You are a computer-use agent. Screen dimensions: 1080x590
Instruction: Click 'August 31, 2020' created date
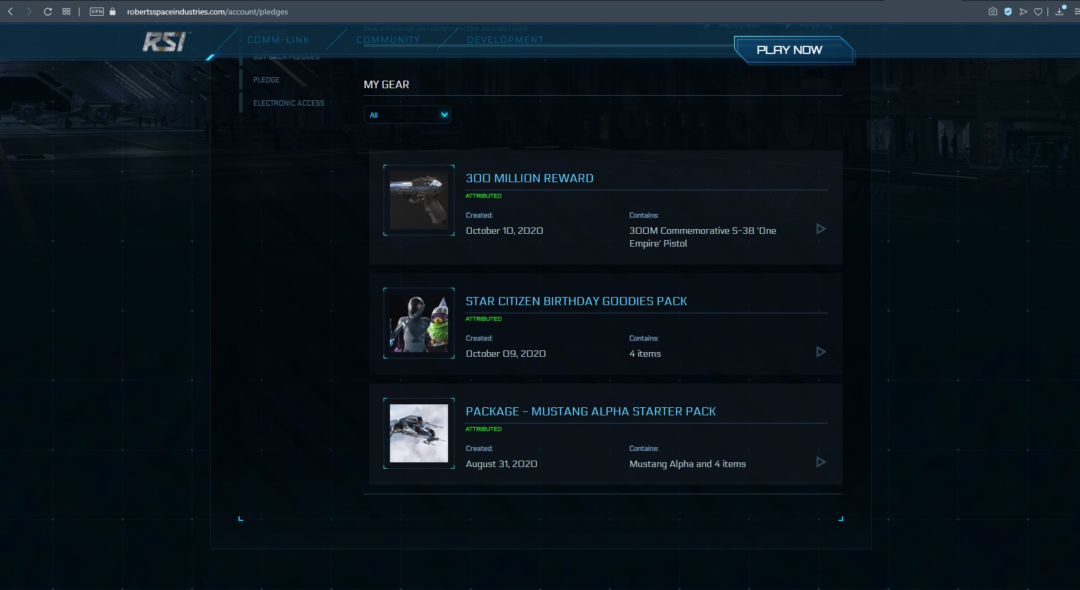point(501,464)
